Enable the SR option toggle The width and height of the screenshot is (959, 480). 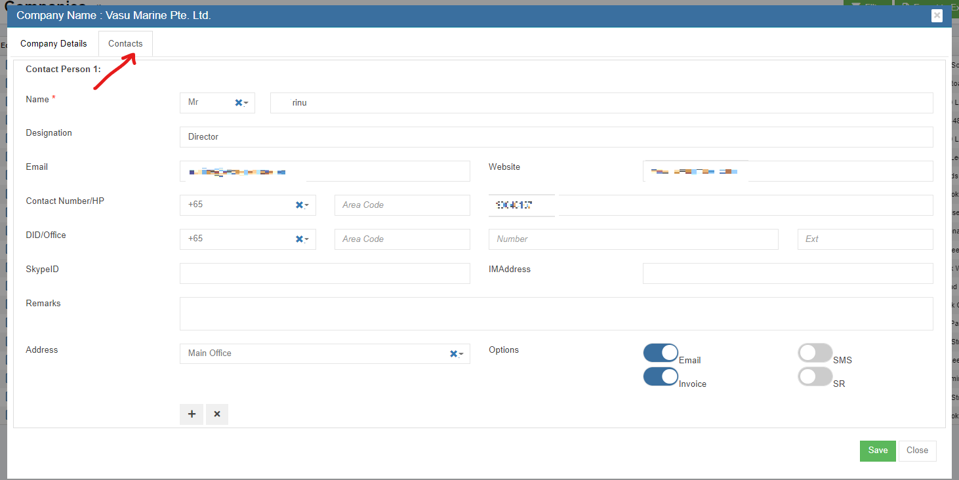[x=815, y=376]
